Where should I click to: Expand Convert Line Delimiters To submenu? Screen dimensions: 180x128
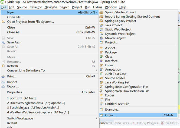(x=96, y=70)
